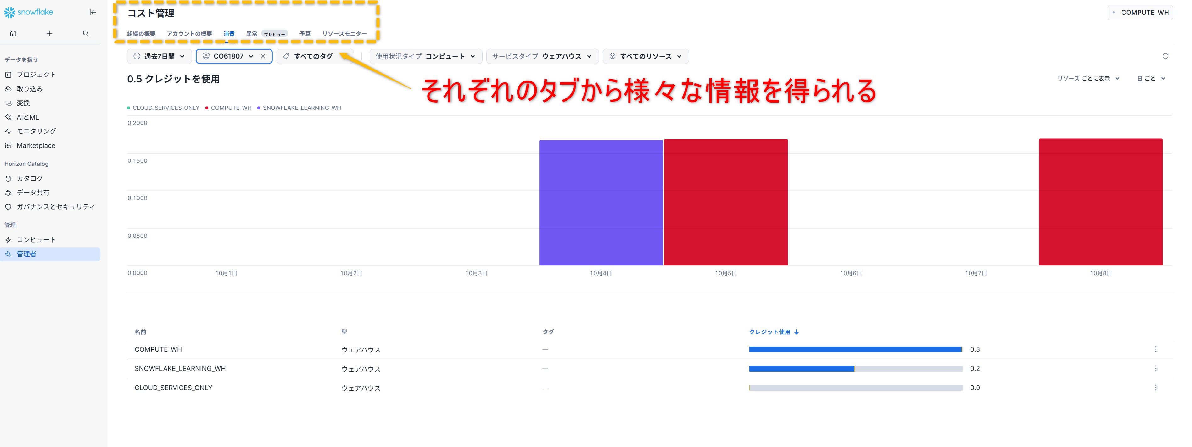Toggle the SNOWFLAKE_LEARNING_WH legend series
Screen dimensions: 1192x447
tap(301, 108)
